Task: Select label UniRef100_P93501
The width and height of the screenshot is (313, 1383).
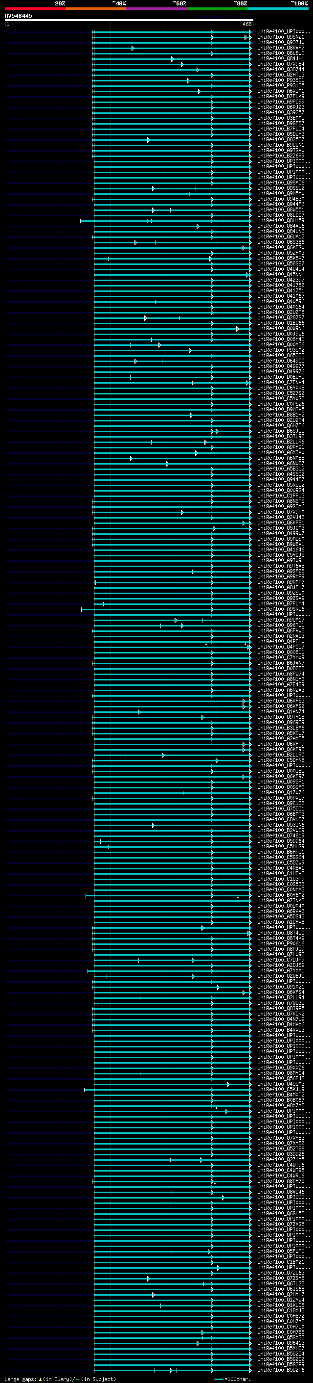Action: (281, 80)
